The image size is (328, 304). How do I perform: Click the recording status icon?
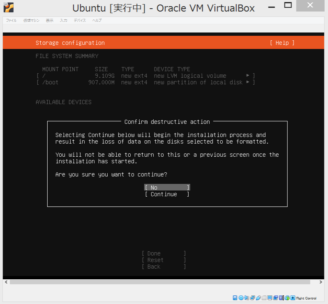[275, 298]
